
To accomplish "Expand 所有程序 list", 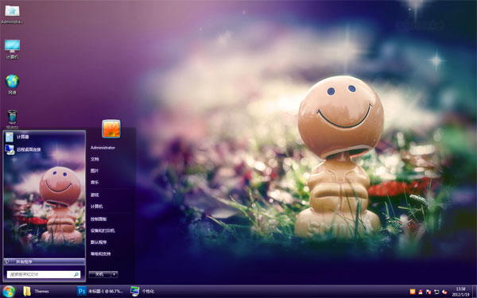I will click(x=45, y=261).
